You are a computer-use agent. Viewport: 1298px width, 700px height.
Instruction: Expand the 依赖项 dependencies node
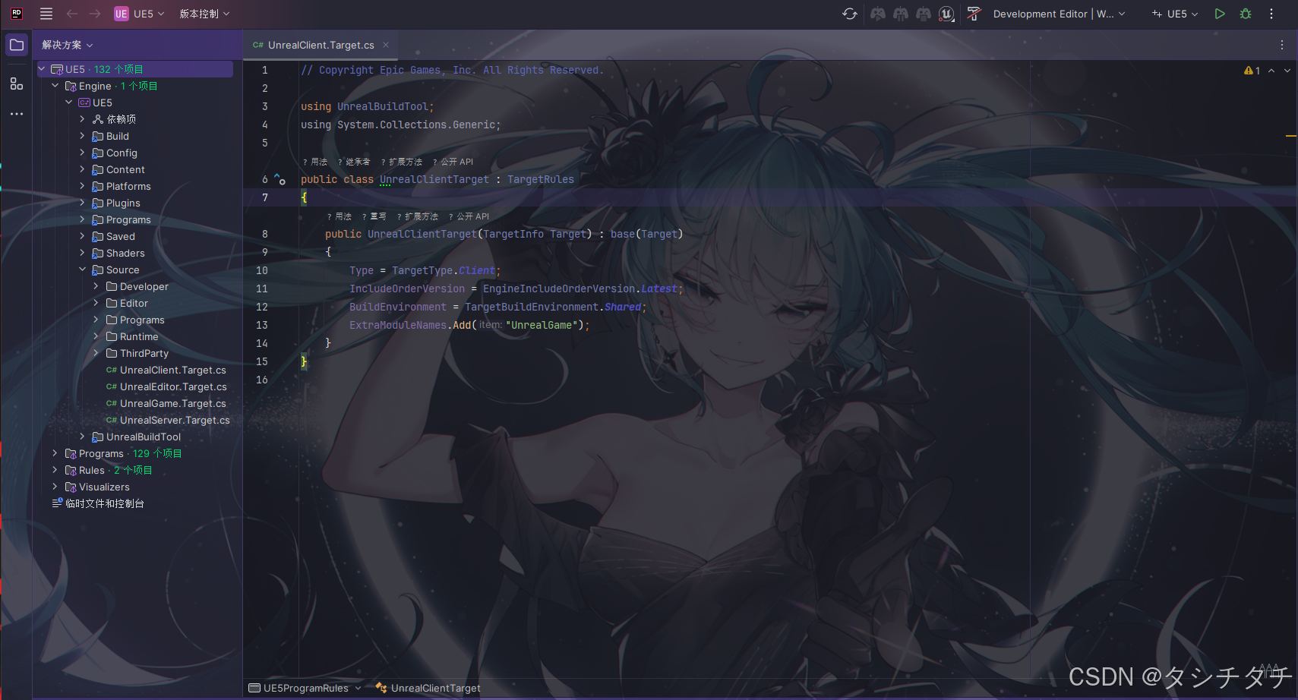[83, 119]
